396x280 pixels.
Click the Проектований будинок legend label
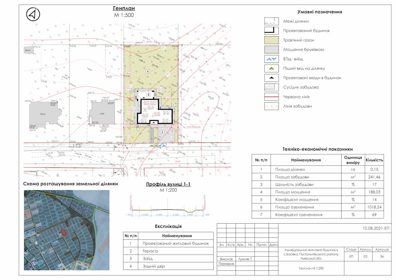pos(307,31)
